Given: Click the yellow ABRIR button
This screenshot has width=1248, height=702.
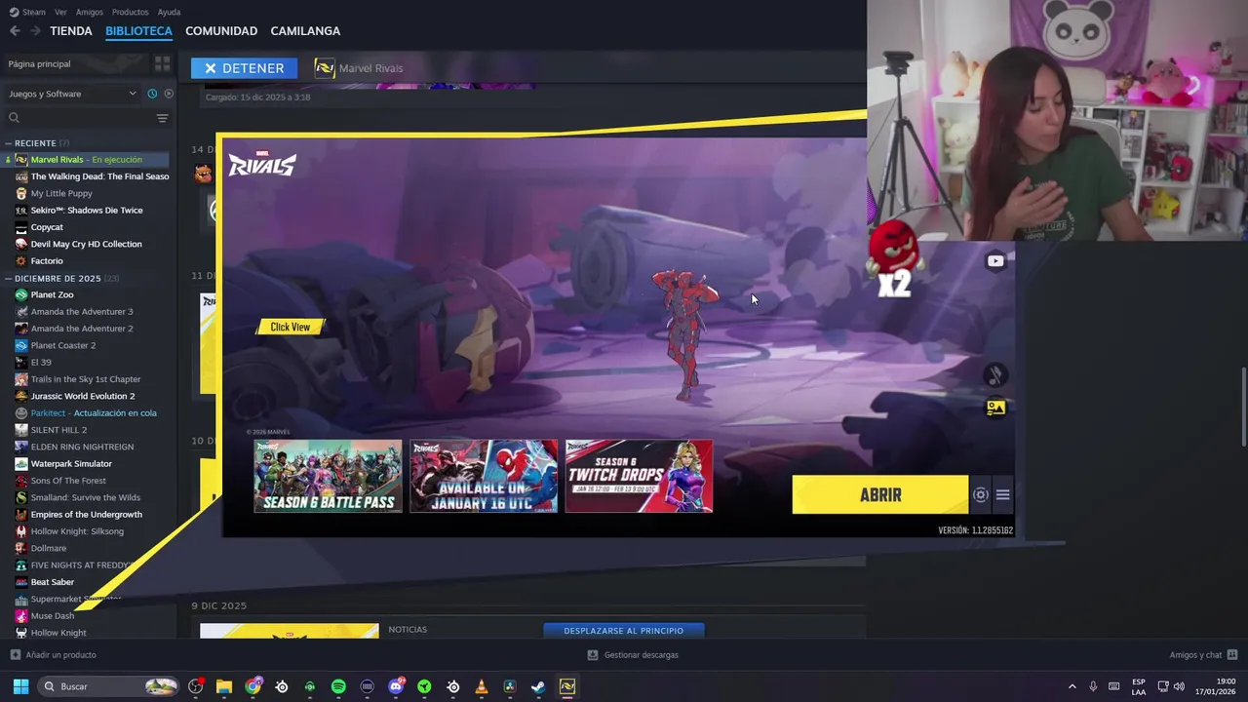Looking at the screenshot, I should point(880,495).
